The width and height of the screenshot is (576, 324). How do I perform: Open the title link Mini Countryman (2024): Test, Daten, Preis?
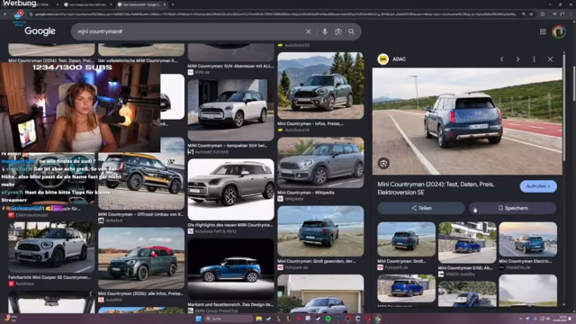436,188
